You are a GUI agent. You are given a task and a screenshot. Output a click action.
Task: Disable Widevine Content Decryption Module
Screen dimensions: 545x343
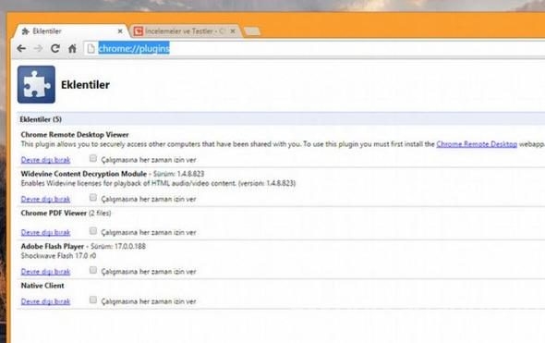tap(45, 199)
